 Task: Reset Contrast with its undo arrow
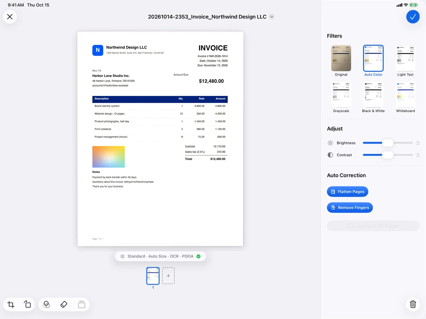tap(418, 155)
